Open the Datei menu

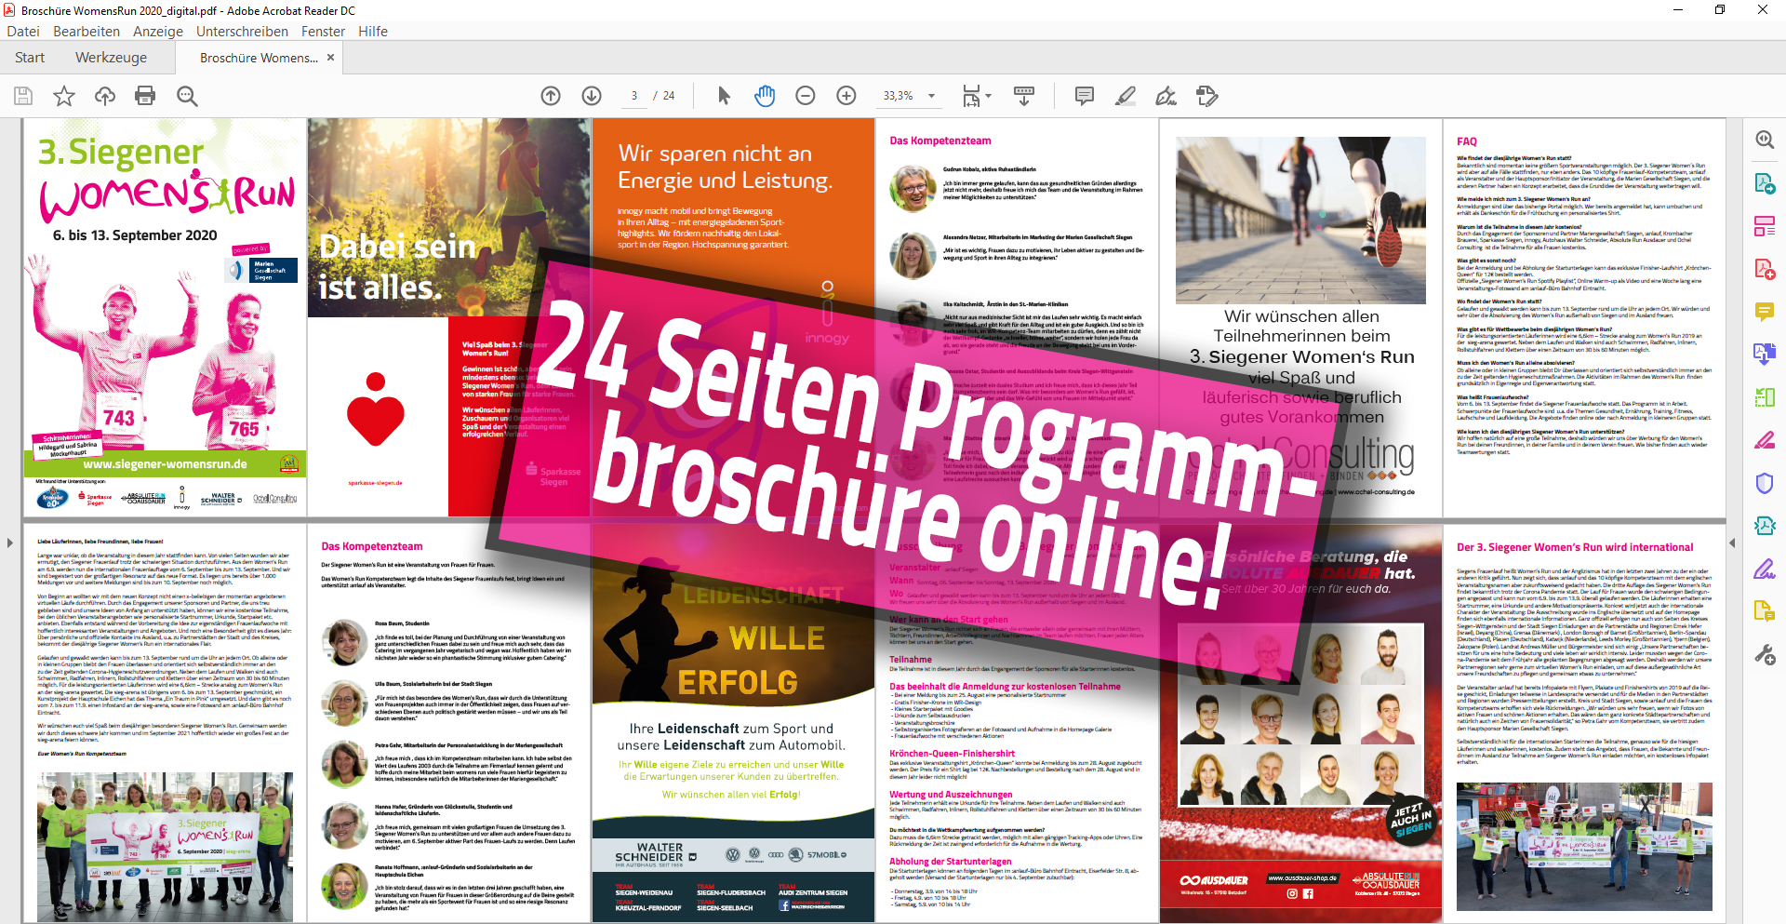pos(23,31)
